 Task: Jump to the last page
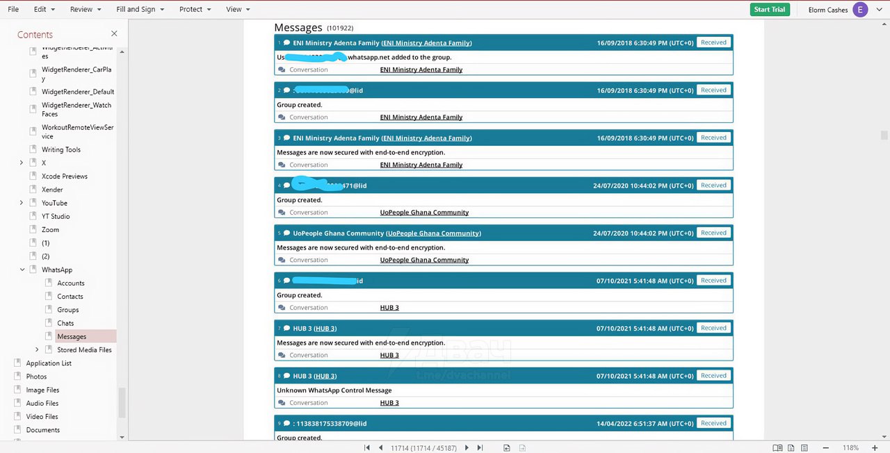[480, 448]
